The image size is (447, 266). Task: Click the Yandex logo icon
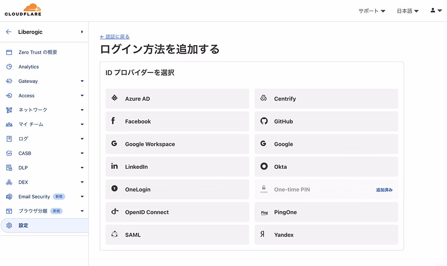(262, 234)
